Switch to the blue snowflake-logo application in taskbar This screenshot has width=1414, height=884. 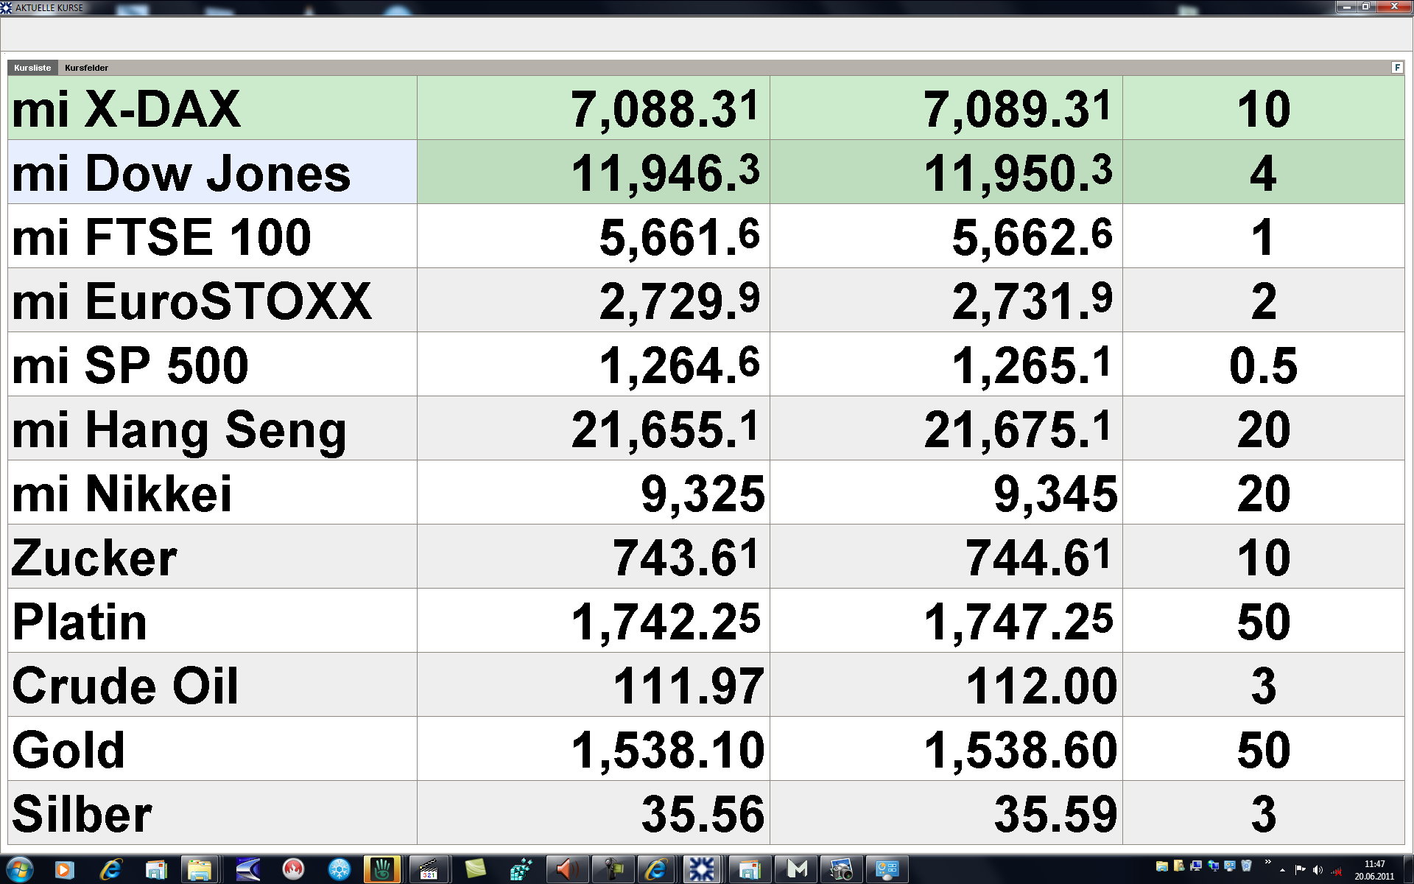tap(702, 870)
